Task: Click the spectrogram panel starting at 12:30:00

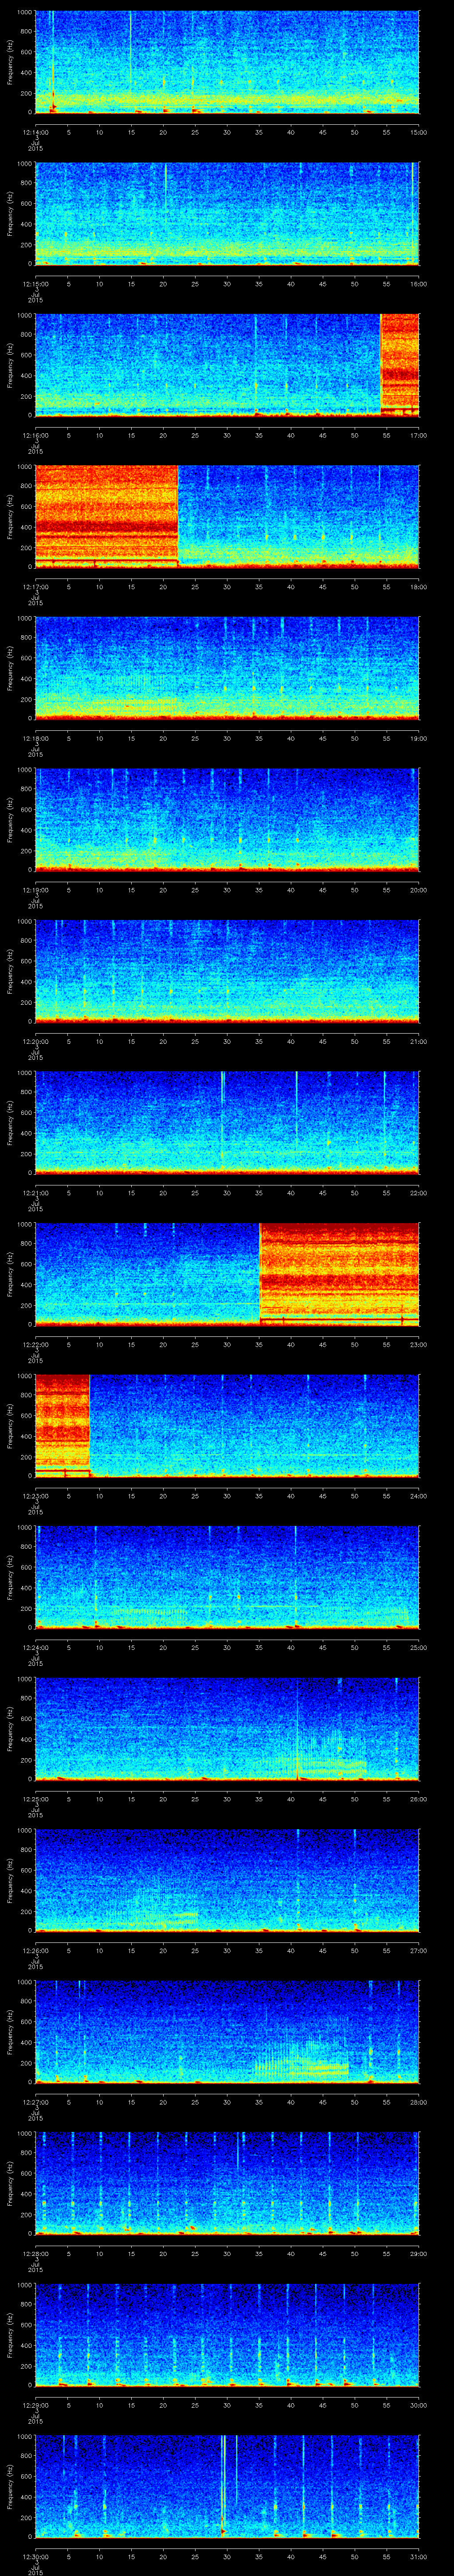Action: pyautogui.click(x=227, y=2486)
